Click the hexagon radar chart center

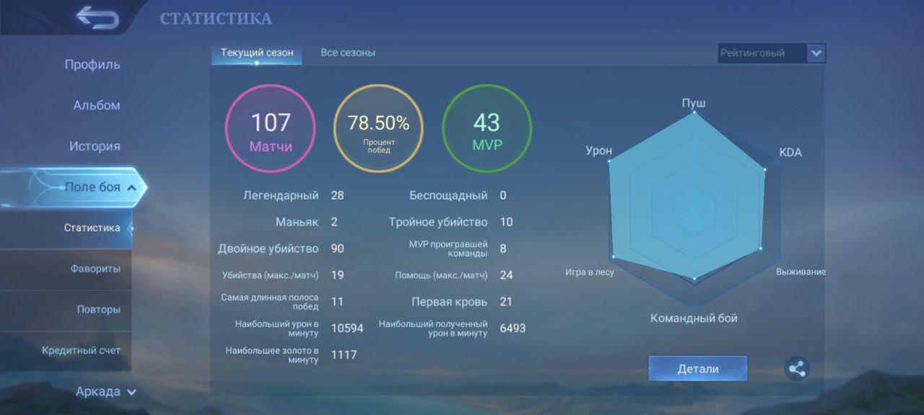coord(694,210)
